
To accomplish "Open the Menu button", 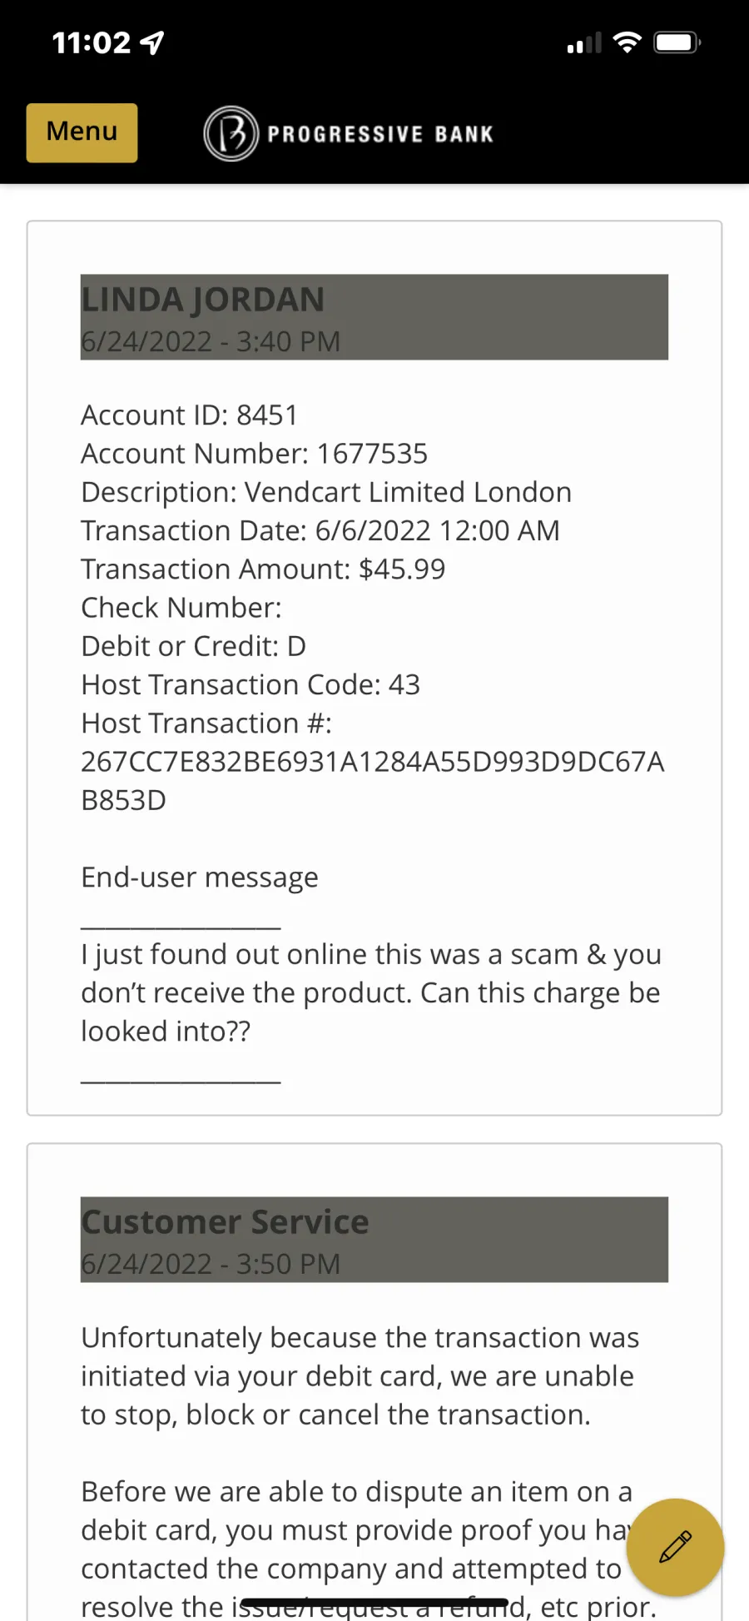I will tap(82, 132).
